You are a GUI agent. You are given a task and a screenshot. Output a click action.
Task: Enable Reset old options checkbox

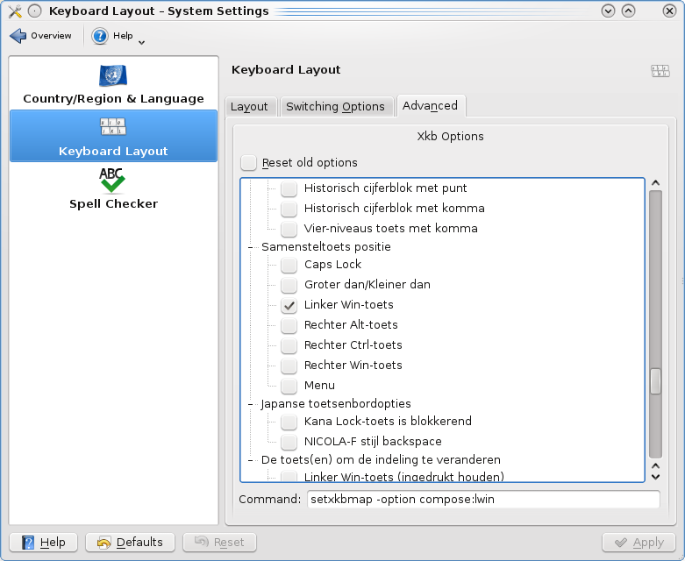248,163
